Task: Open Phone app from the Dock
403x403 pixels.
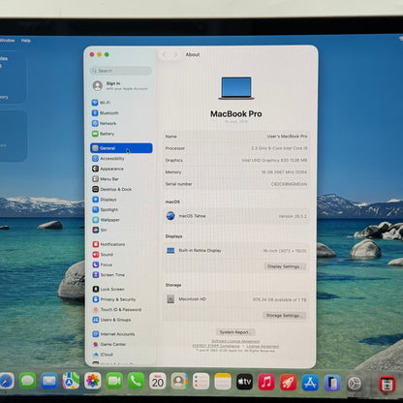Action: [136, 381]
